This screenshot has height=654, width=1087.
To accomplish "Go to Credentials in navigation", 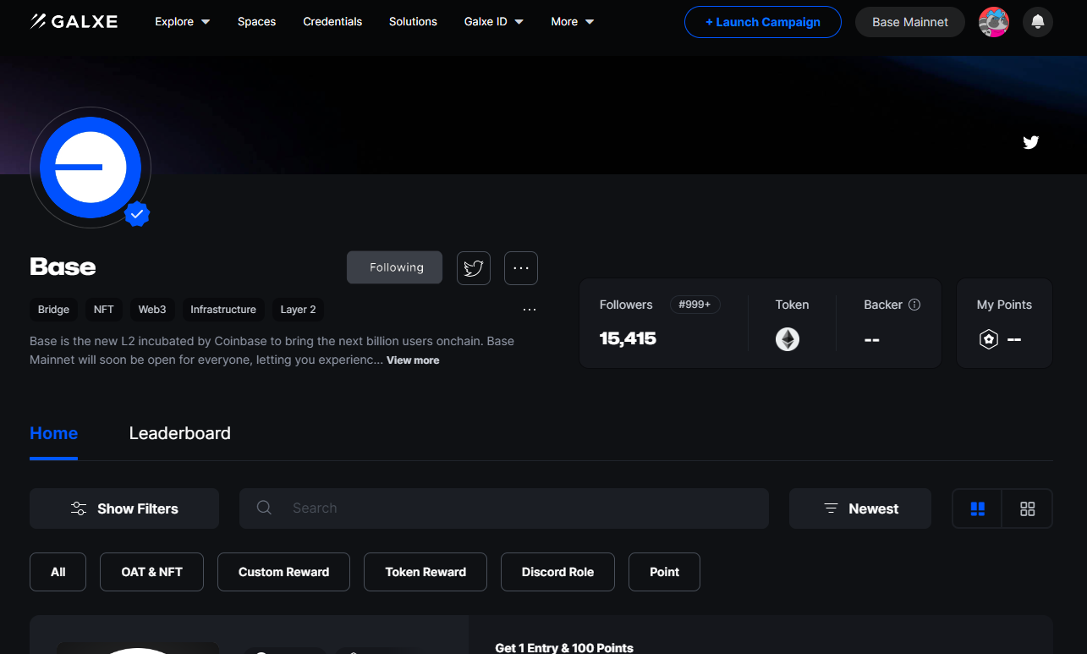I will (332, 22).
